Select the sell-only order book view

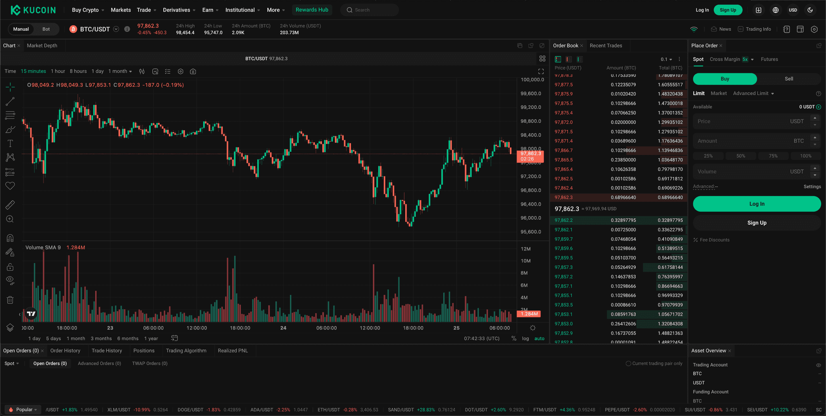pos(569,59)
